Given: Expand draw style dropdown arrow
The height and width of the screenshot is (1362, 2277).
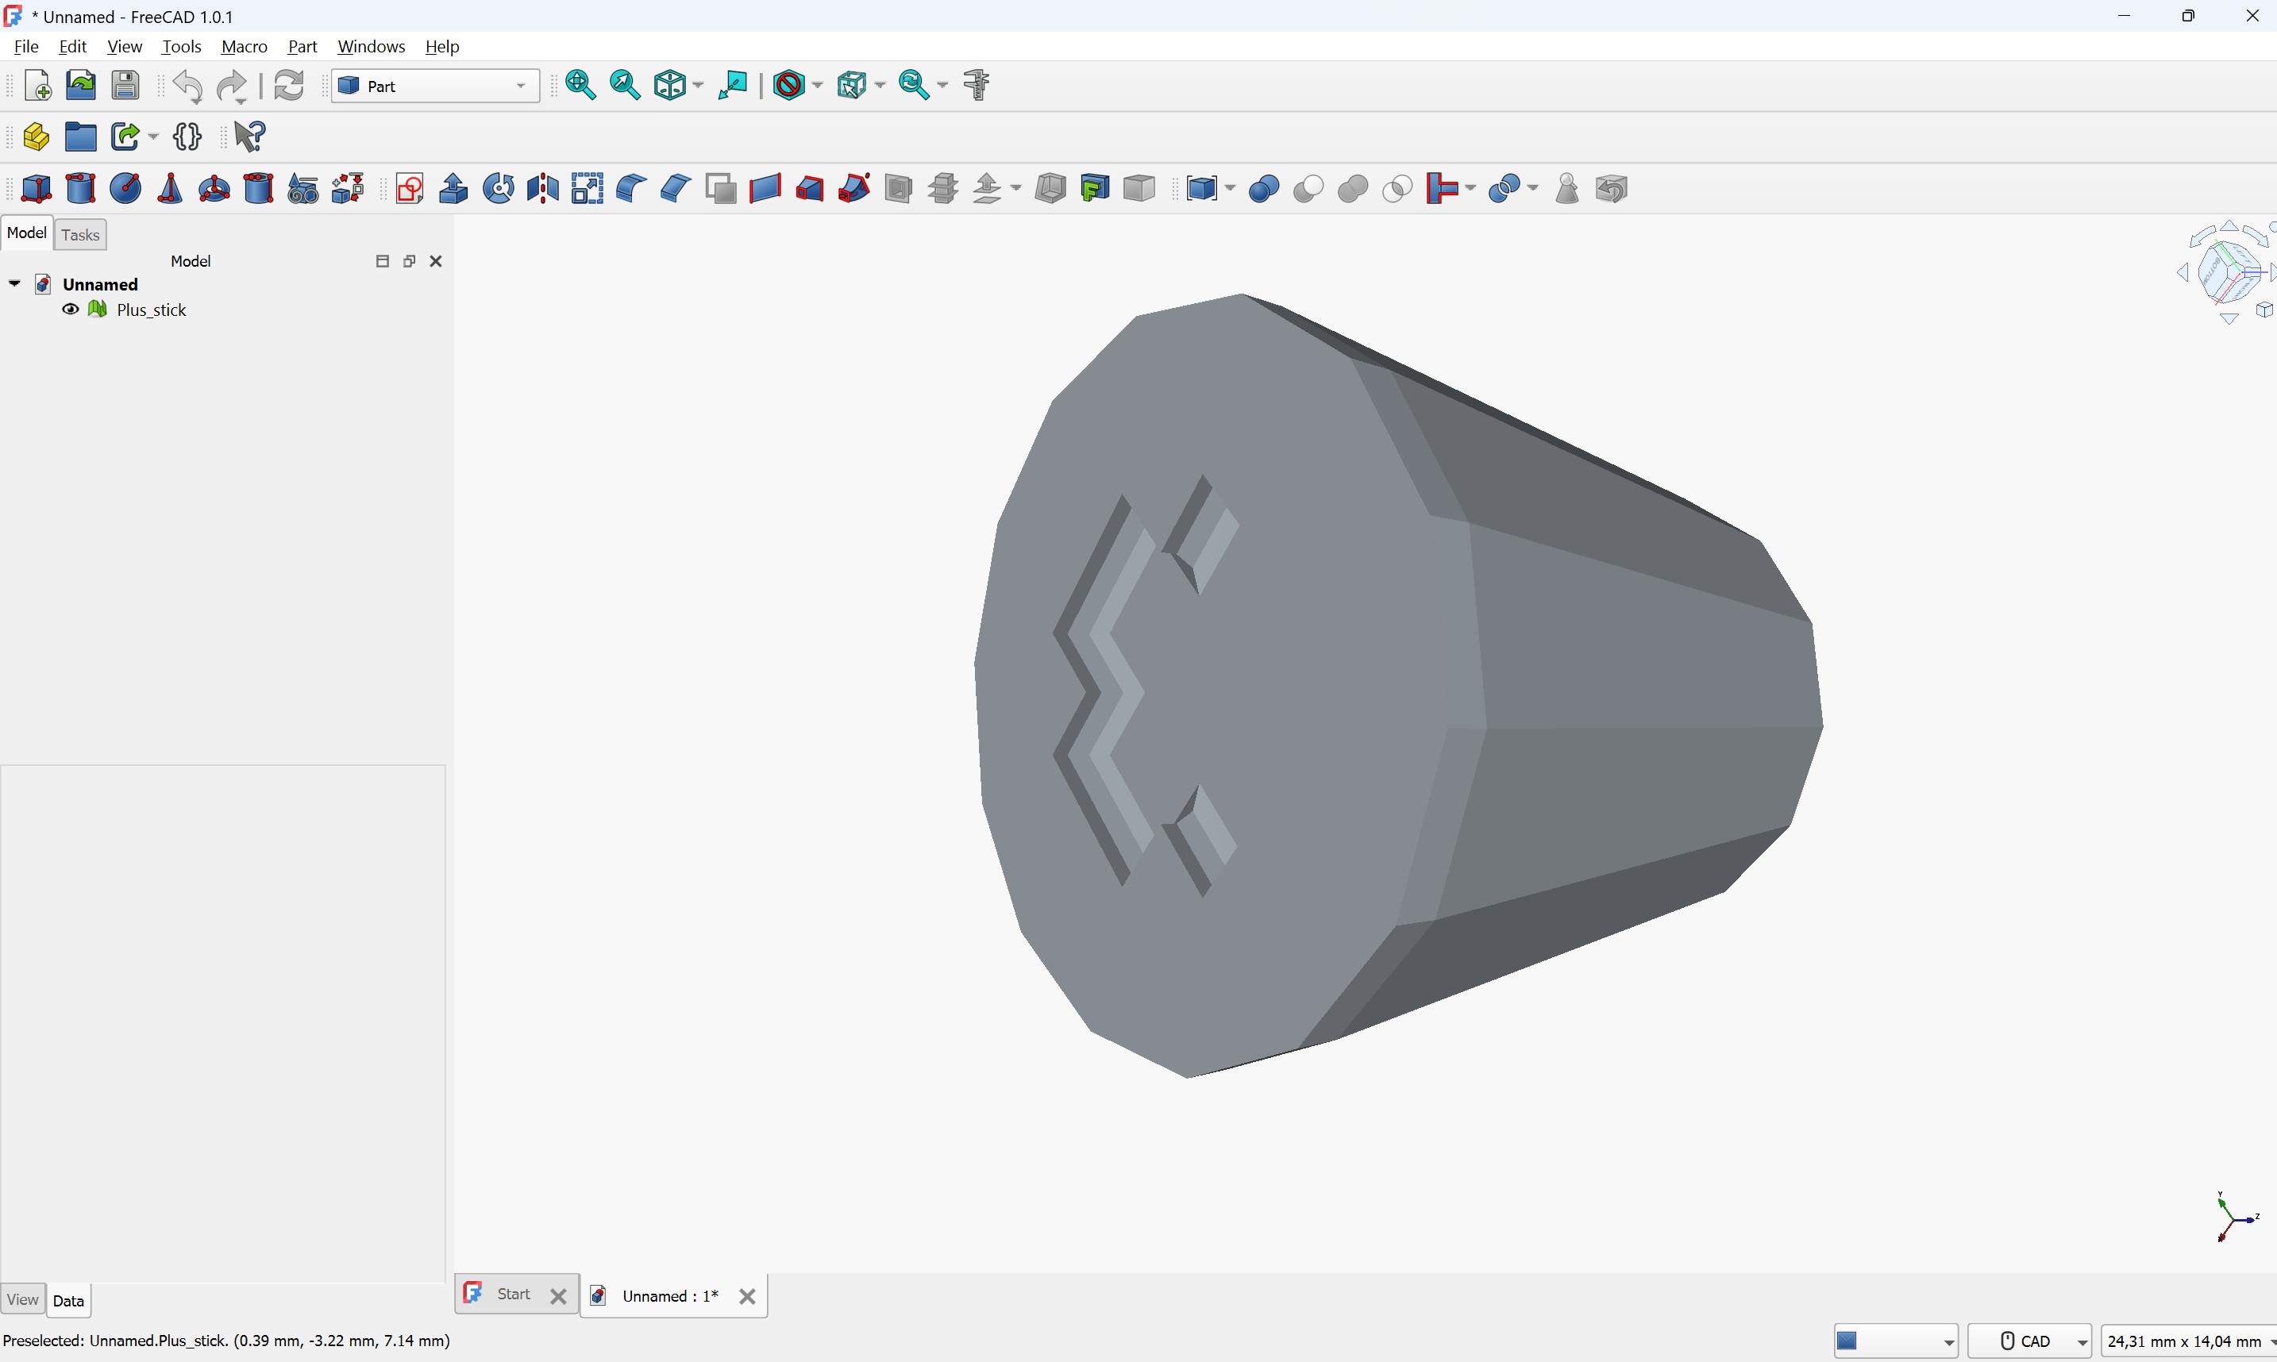Looking at the screenshot, I should [818, 87].
